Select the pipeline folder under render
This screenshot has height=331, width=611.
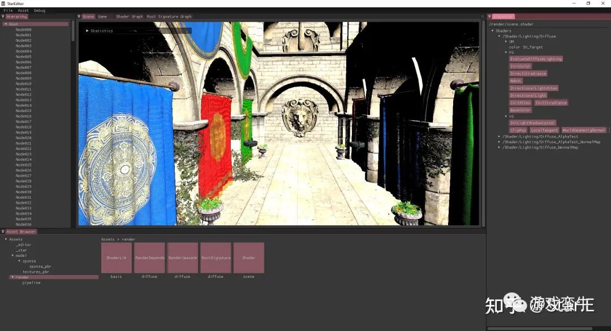[31, 283]
